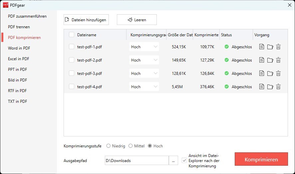Screen dimensions: 295x174
Task: Open PDF zusammenführen in sidebar
Action: pyautogui.click(x=27, y=16)
